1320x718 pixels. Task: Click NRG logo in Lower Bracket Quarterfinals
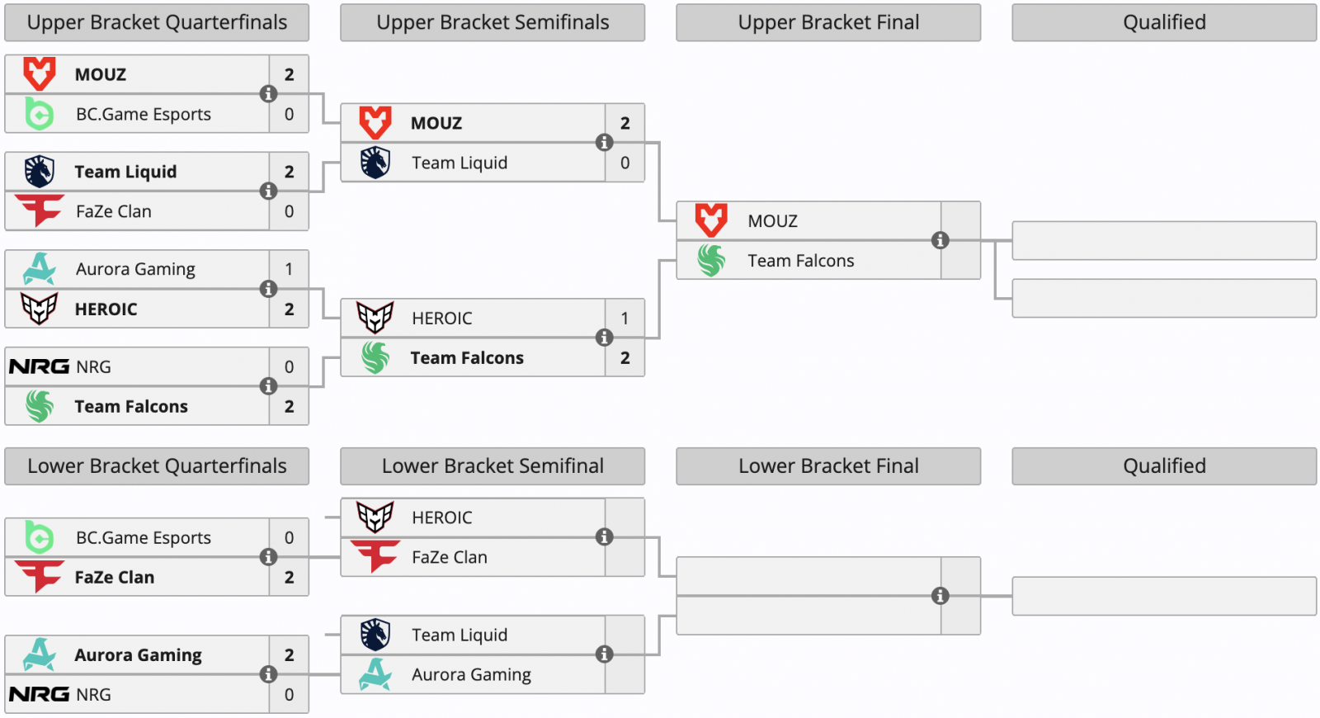(39, 694)
